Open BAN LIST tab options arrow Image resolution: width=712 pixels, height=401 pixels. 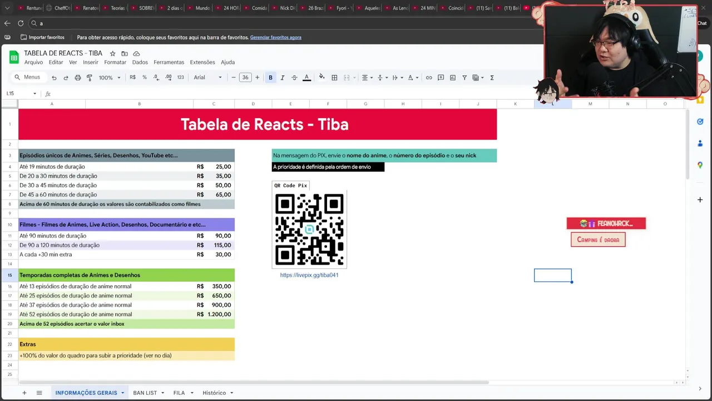pos(163,393)
